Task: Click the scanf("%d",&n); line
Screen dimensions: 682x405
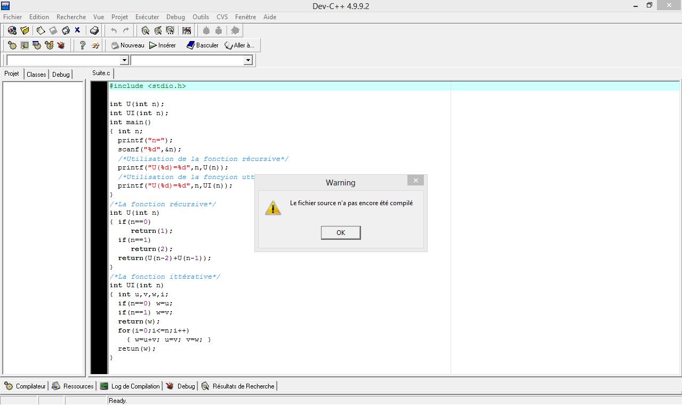Action: [150, 149]
